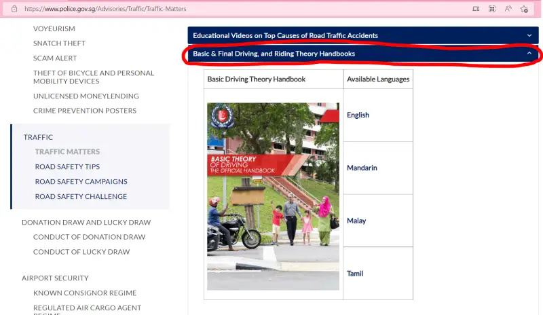Viewport: 543px width, 315px height.
Task: Click the site lock icon in address bar
Action: coord(14,9)
